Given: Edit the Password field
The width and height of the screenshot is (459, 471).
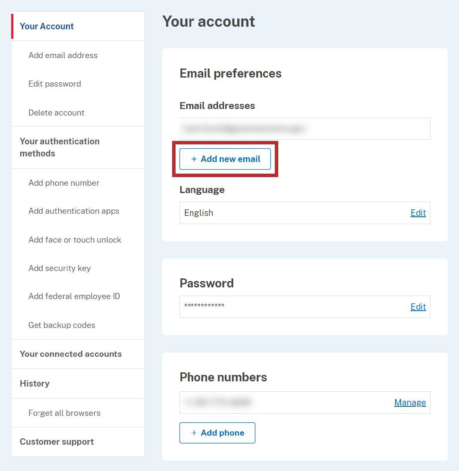Looking at the screenshot, I should (x=418, y=307).
